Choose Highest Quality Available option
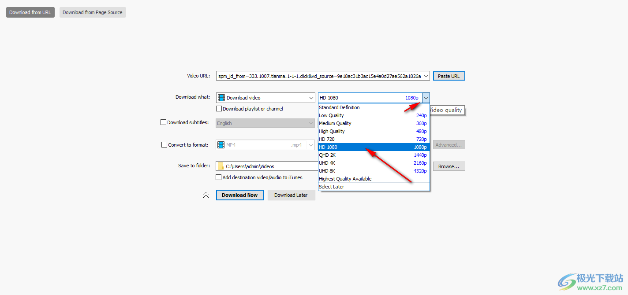This screenshot has width=628, height=295. click(x=374, y=179)
